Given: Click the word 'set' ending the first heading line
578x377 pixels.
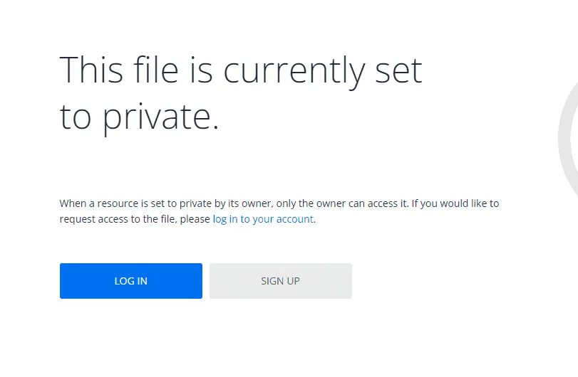Looking at the screenshot, I should pos(398,71).
